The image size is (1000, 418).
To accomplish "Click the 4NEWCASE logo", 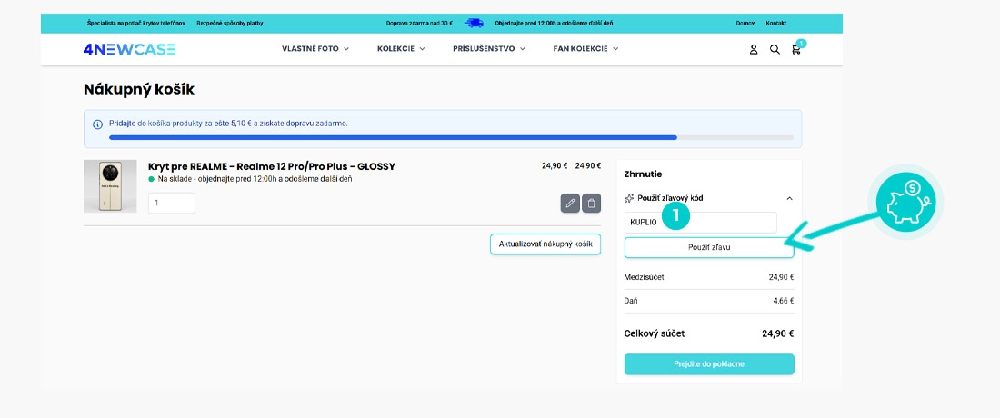I will point(129,49).
